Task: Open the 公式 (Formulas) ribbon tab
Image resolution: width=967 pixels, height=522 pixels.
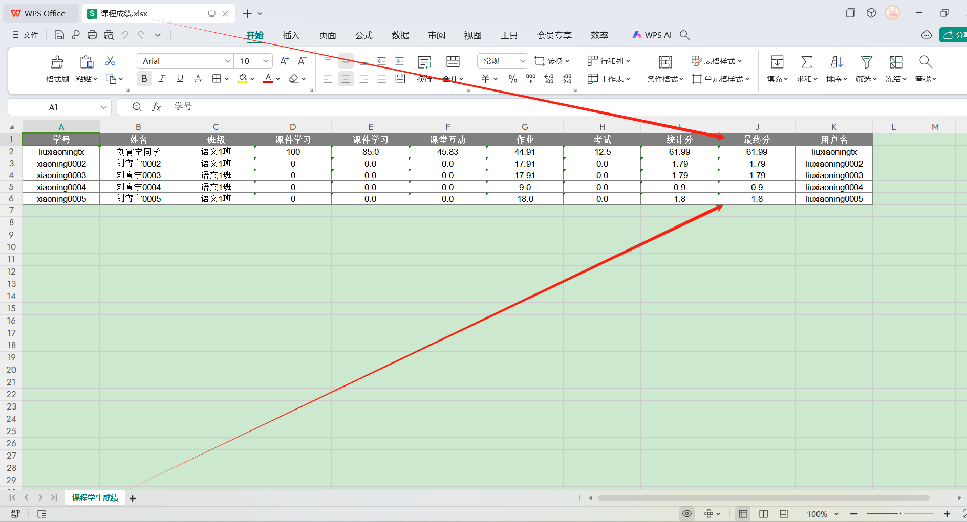Action: point(364,35)
